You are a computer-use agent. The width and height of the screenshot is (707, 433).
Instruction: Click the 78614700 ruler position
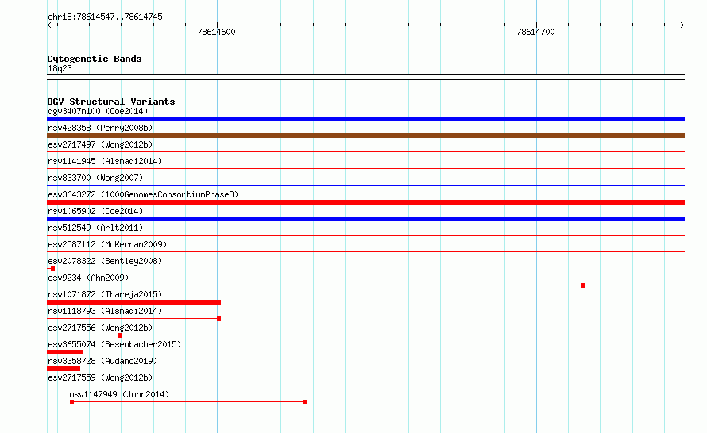pyautogui.click(x=535, y=32)
